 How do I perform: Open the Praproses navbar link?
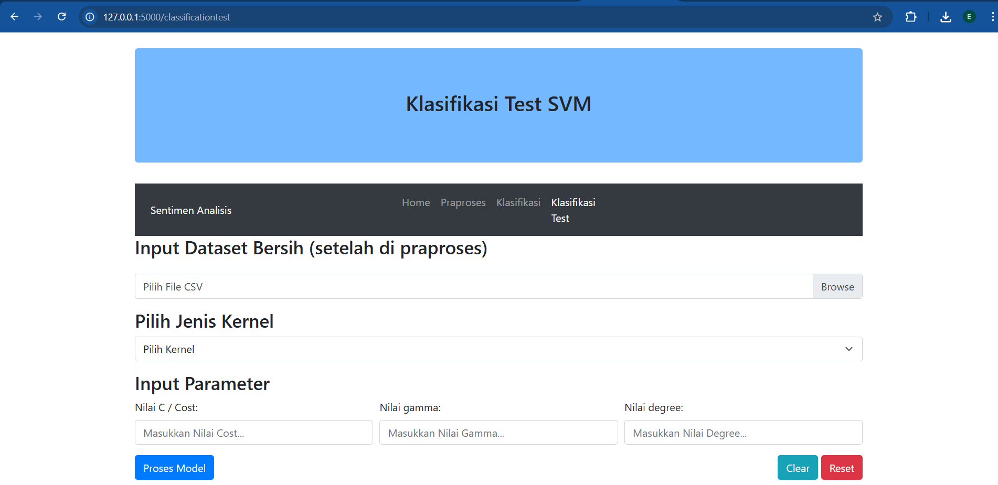[x=463, y=202]
